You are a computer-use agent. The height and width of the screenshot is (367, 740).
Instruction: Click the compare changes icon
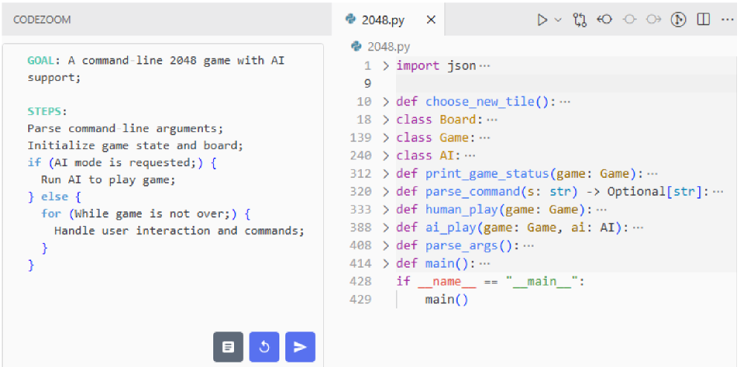click(580, 20)
